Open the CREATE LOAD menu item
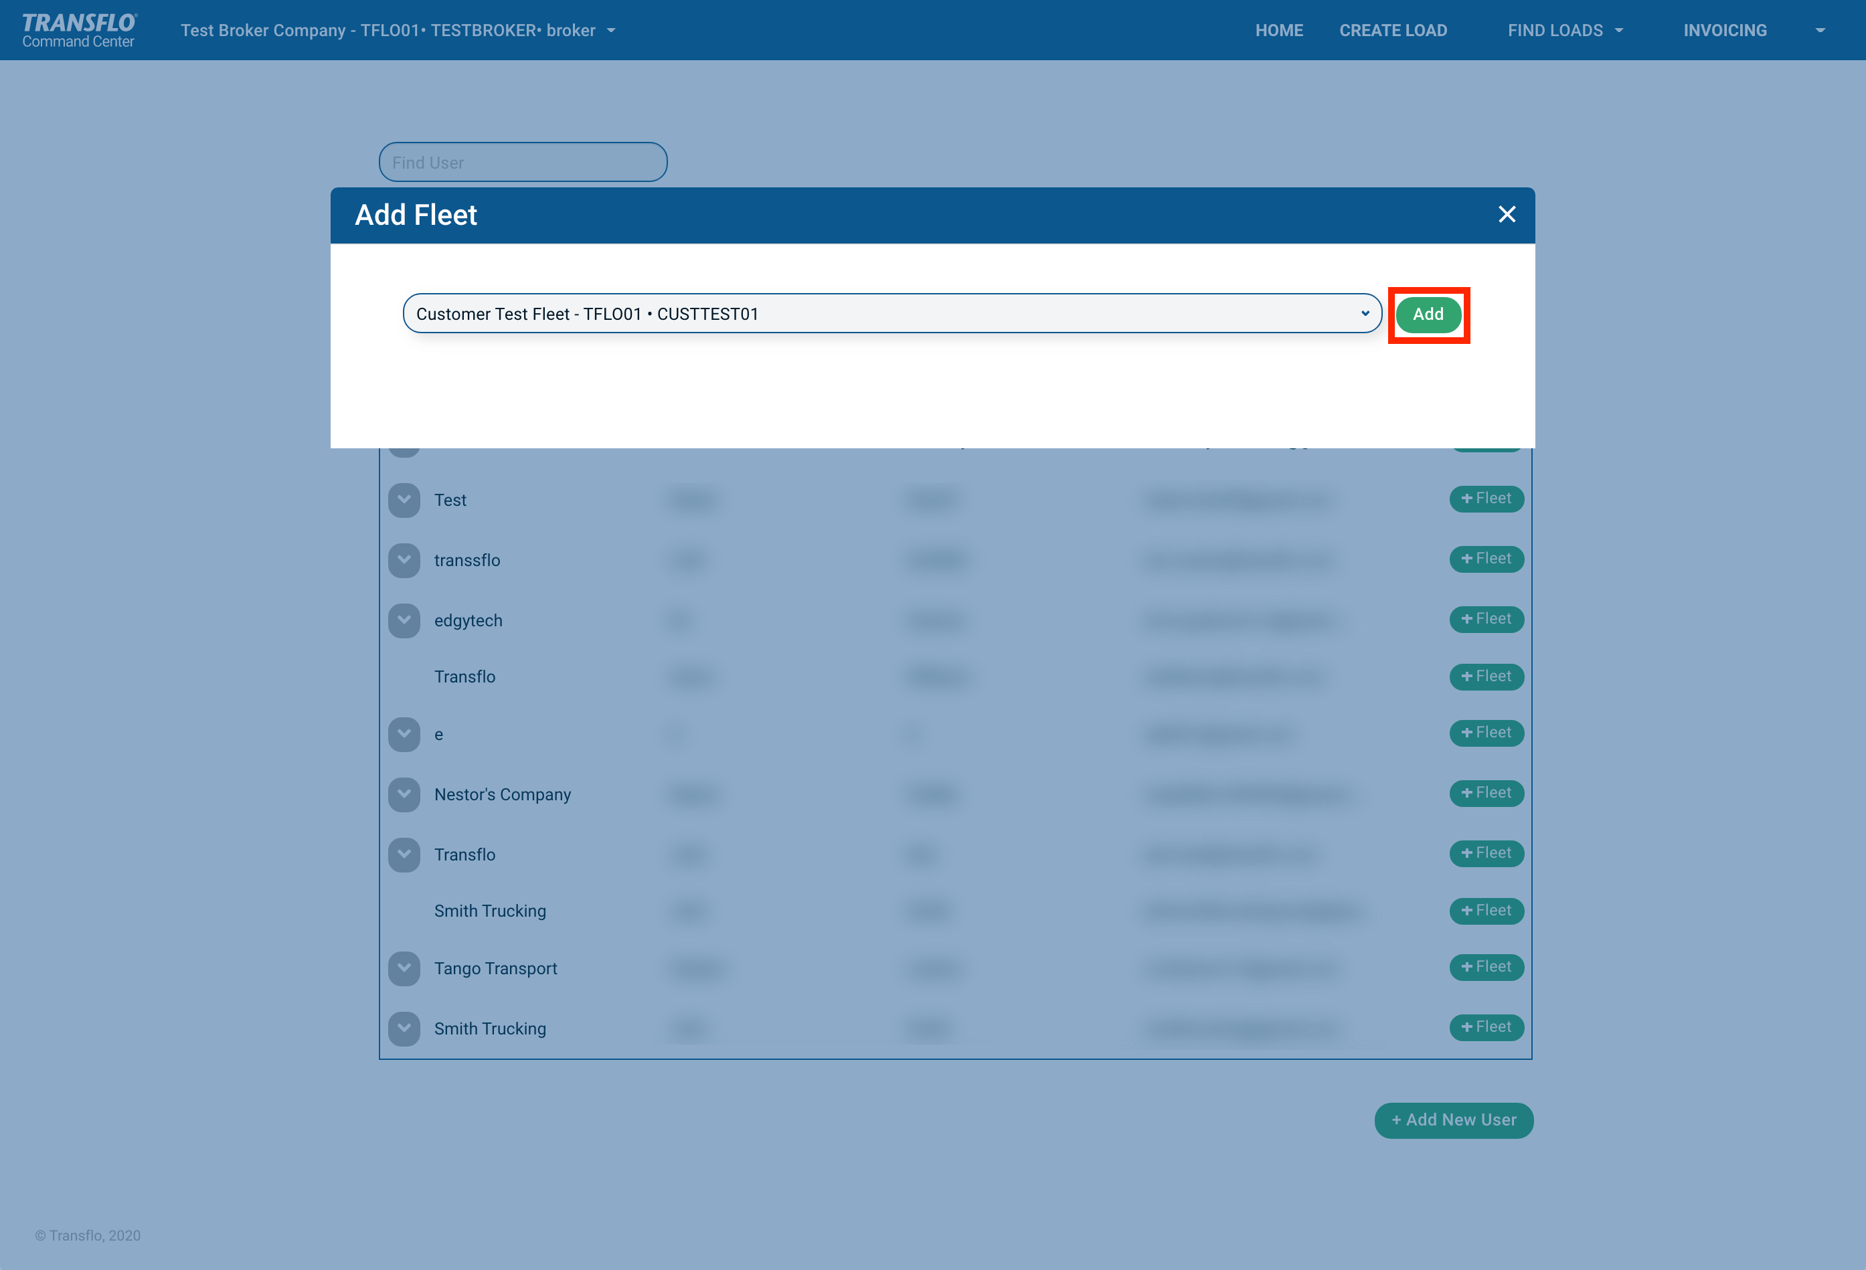Image resolution: width=1866 pixels, height=1270 pixels. click(x=1392, y=31)
